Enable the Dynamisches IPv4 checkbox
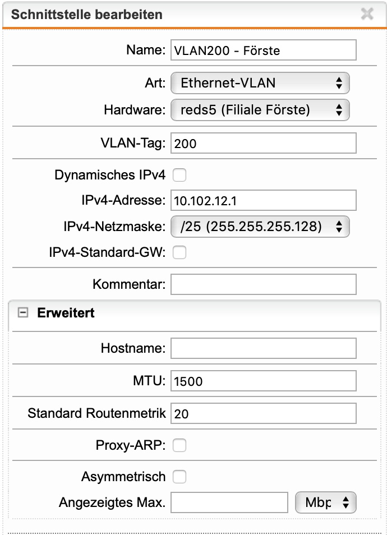Viewport: 387px width, 535px height. tap(179, 176)
